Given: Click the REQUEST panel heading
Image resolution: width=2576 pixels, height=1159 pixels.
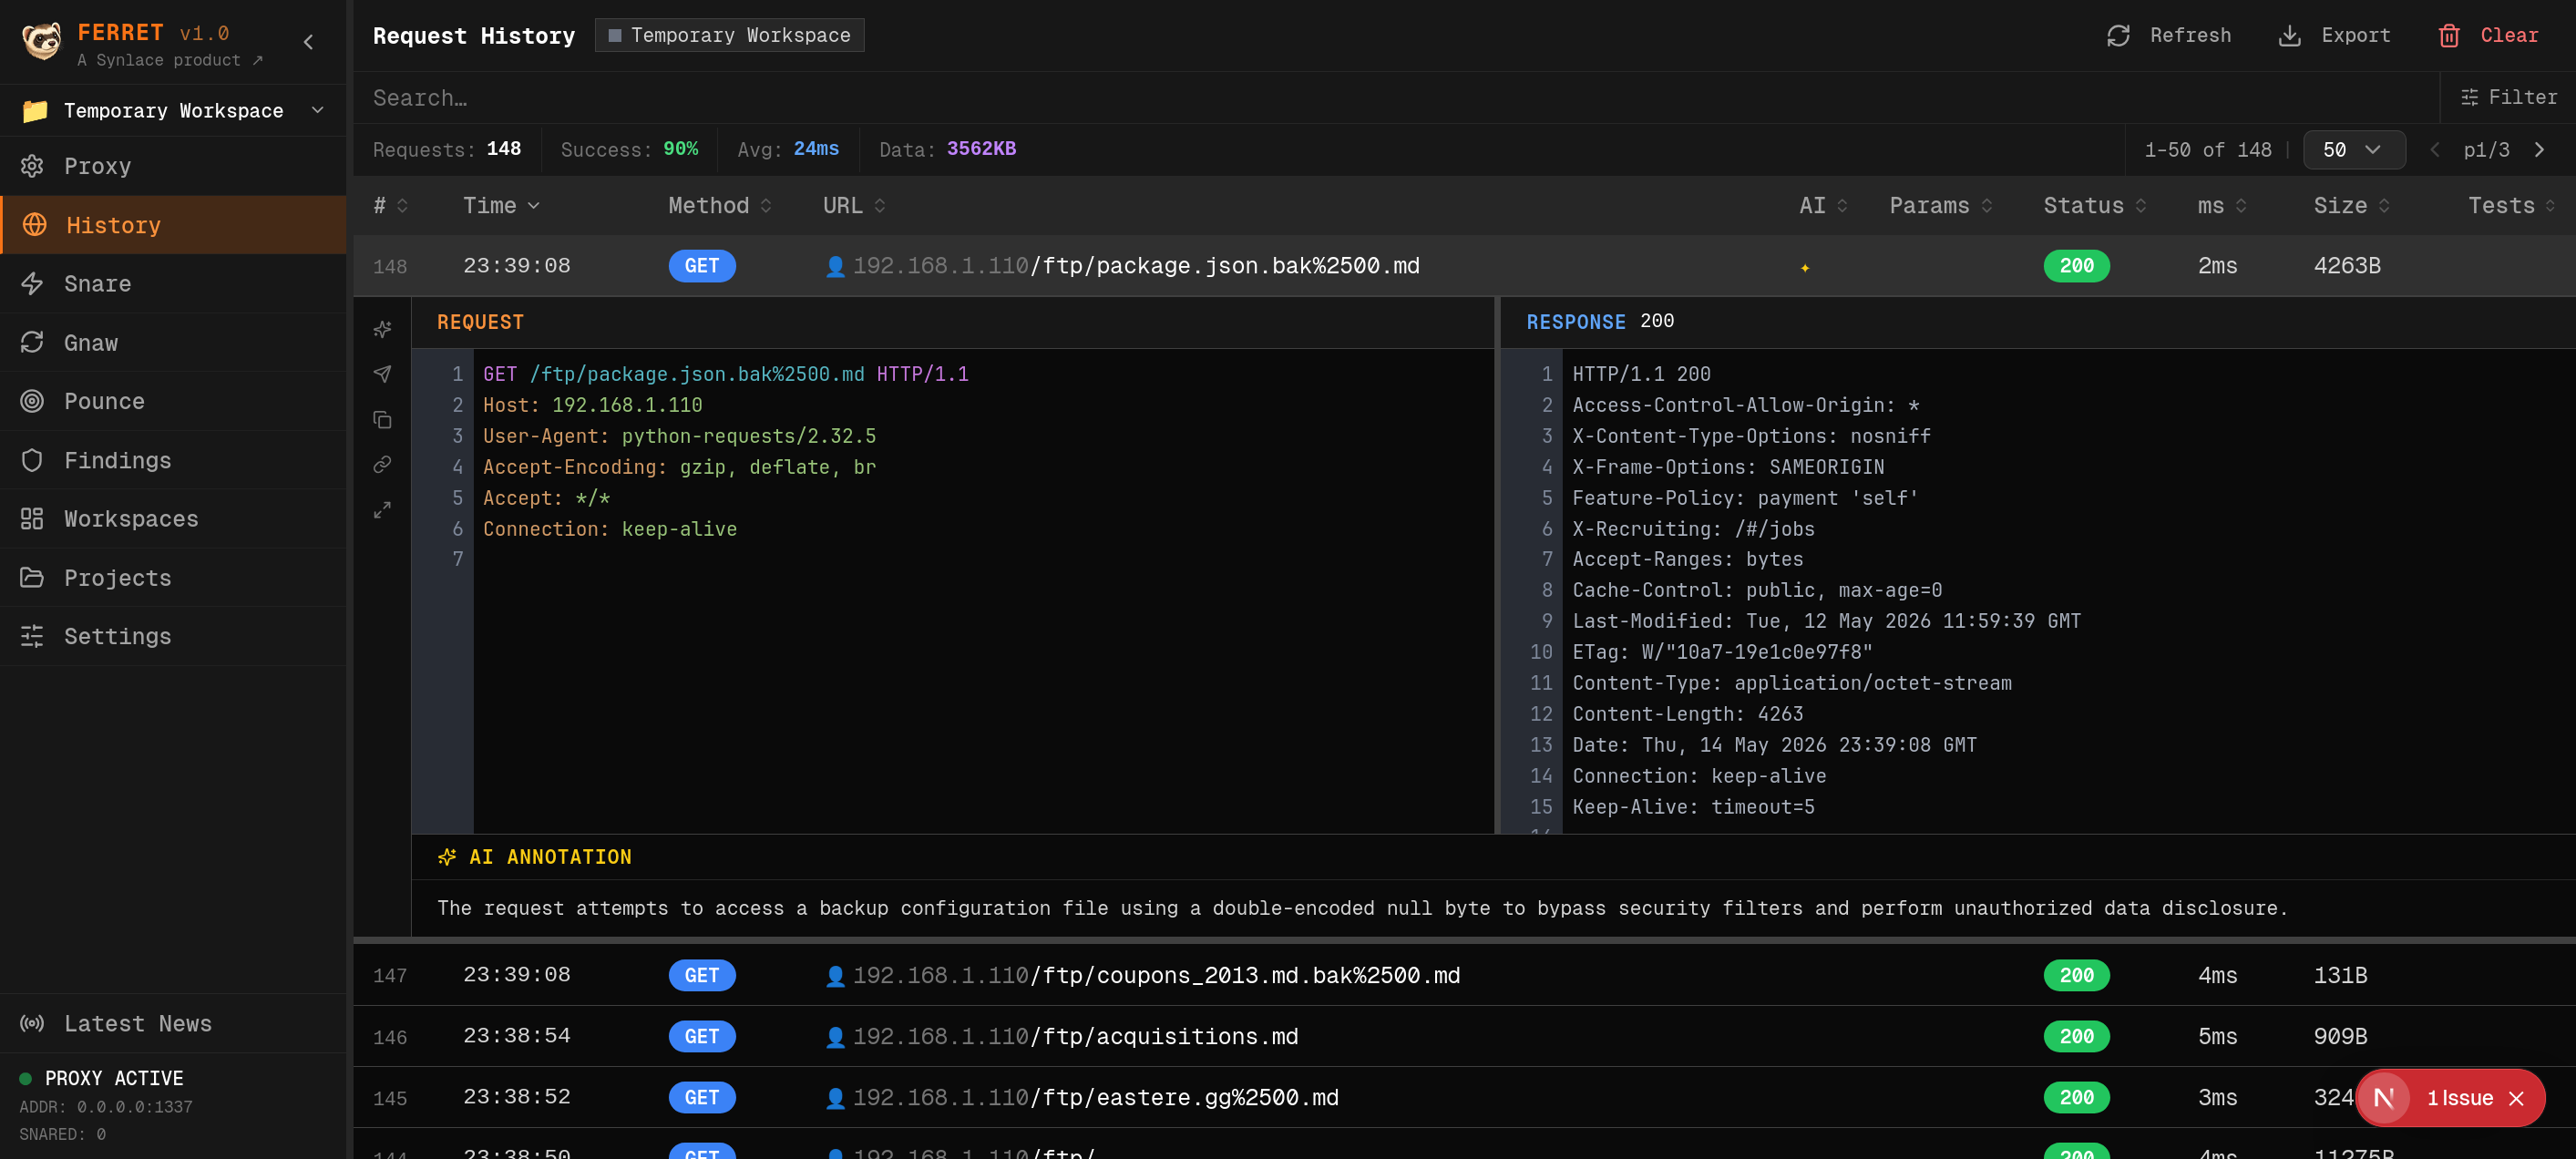Looking at the screenshot, I should coord(480,322).
